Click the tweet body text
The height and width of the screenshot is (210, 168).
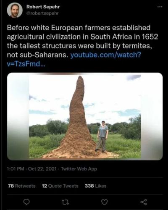click(x=82, y=46)
